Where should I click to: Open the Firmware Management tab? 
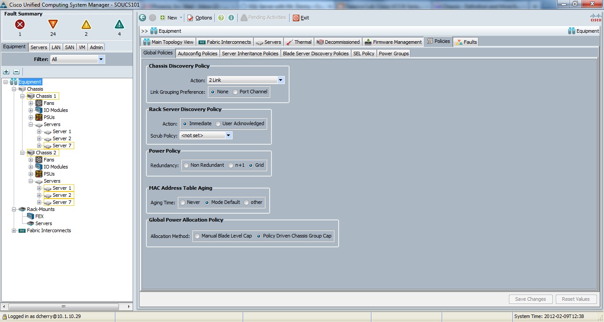(393, 42)
